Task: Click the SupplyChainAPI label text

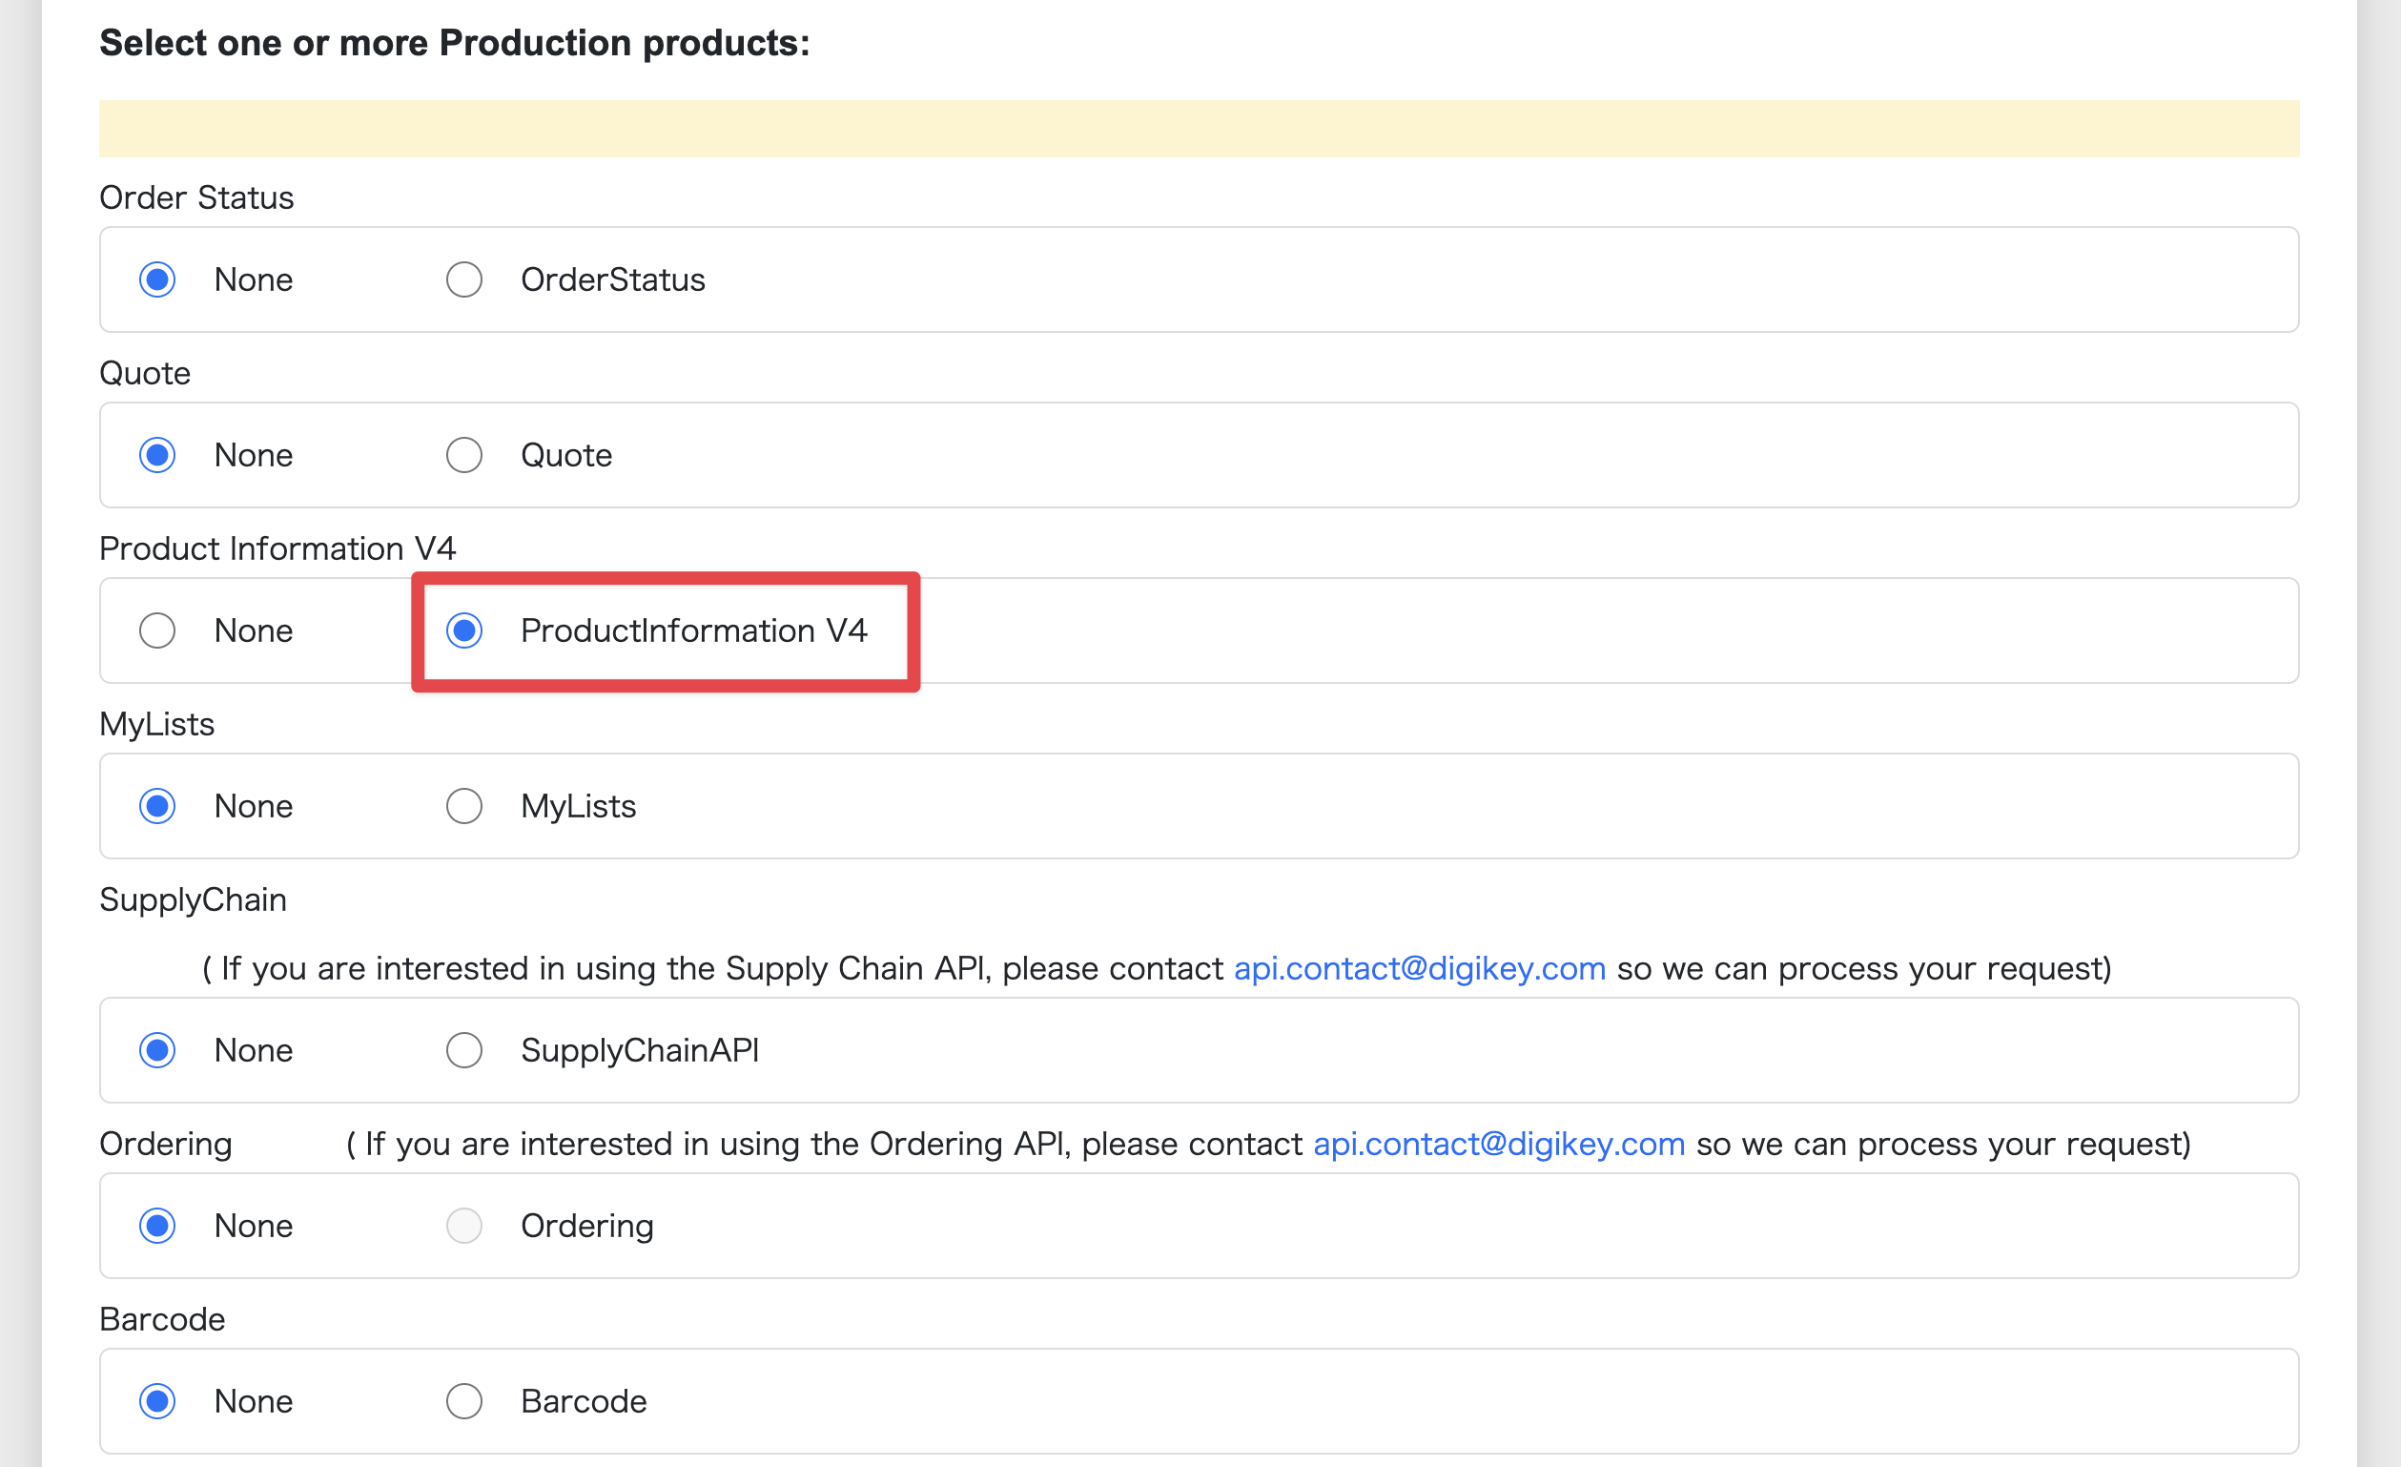Action: [x=639, y=1050]
